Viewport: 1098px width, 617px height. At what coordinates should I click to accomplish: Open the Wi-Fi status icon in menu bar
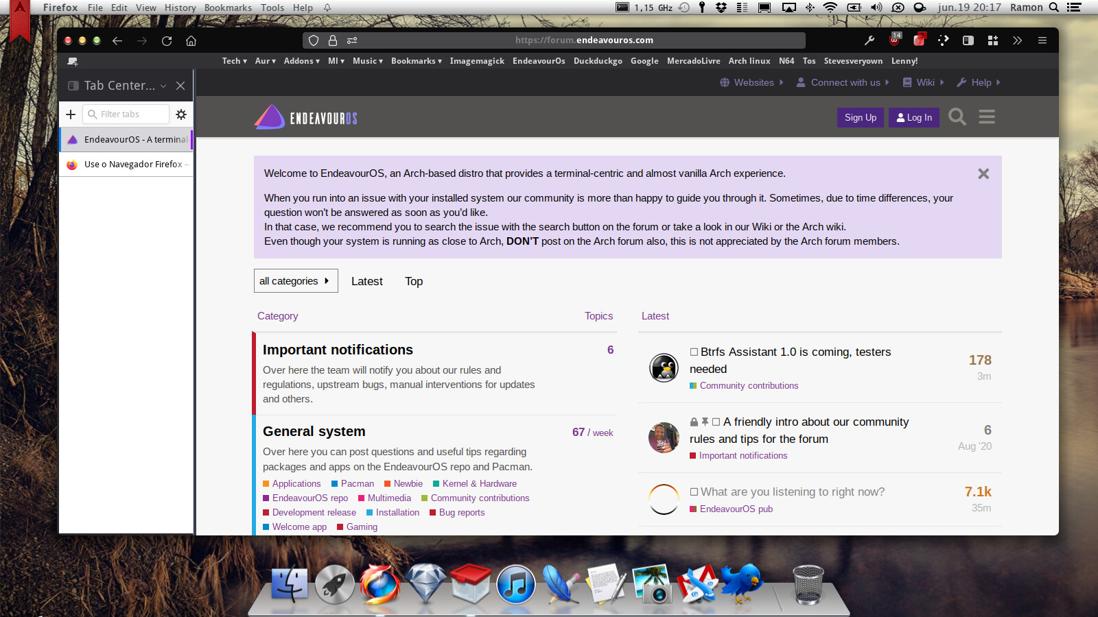(830, 8)
